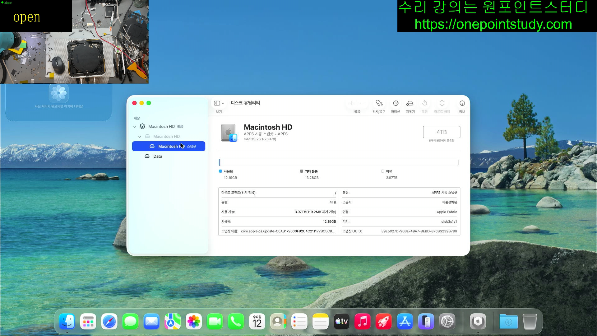Click the Info (정보) circle icon
The image size is (597, 336).
(462, 103)
